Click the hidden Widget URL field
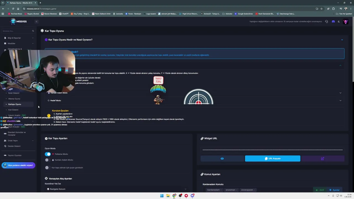Image resolution: width=354 pixels, height=199 pixels. pos(272,150)
